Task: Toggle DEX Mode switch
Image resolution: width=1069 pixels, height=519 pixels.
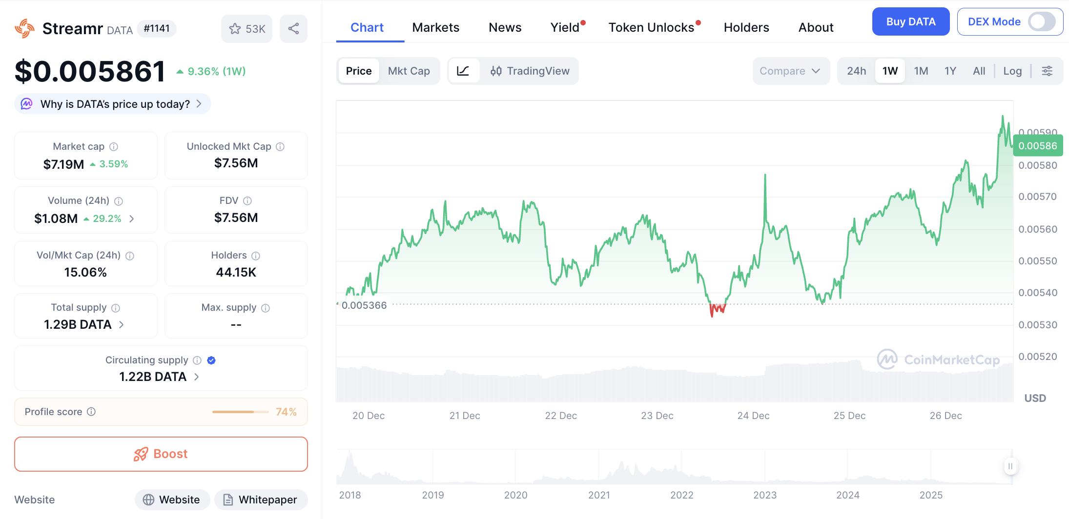Action: pos(1041,22)
